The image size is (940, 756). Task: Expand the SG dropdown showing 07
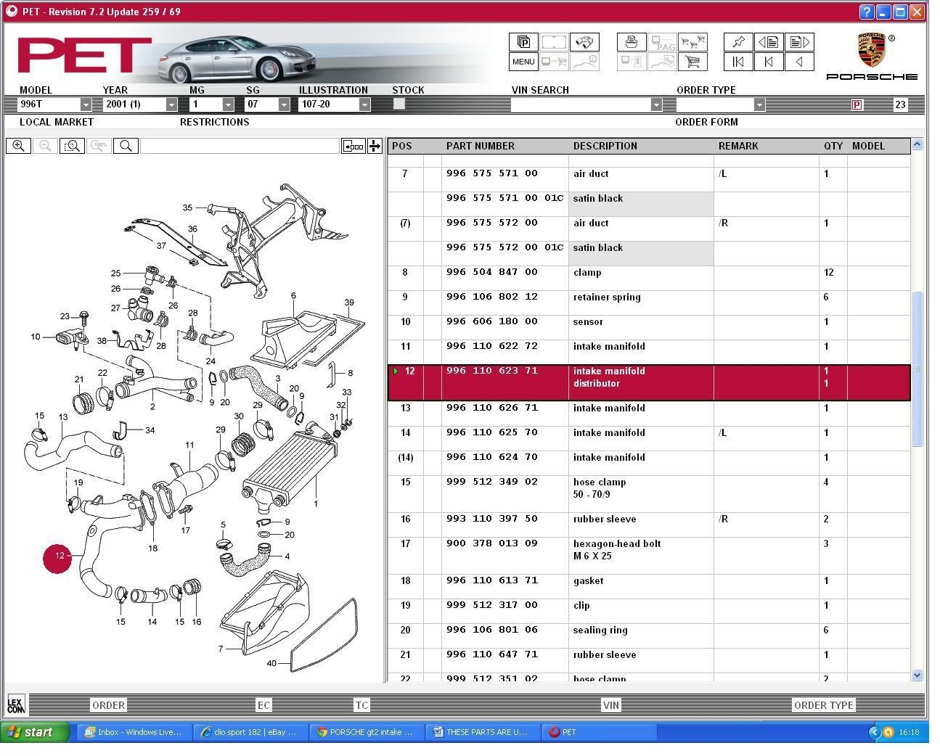[x=284, y=104]
